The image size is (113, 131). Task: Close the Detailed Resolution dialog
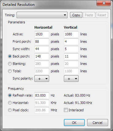[x=104, y=3]
